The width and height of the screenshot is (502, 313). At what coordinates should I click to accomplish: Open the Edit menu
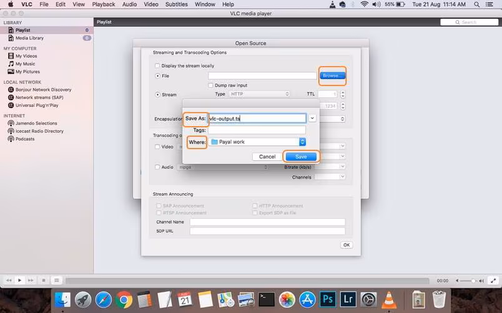[60, 4]
